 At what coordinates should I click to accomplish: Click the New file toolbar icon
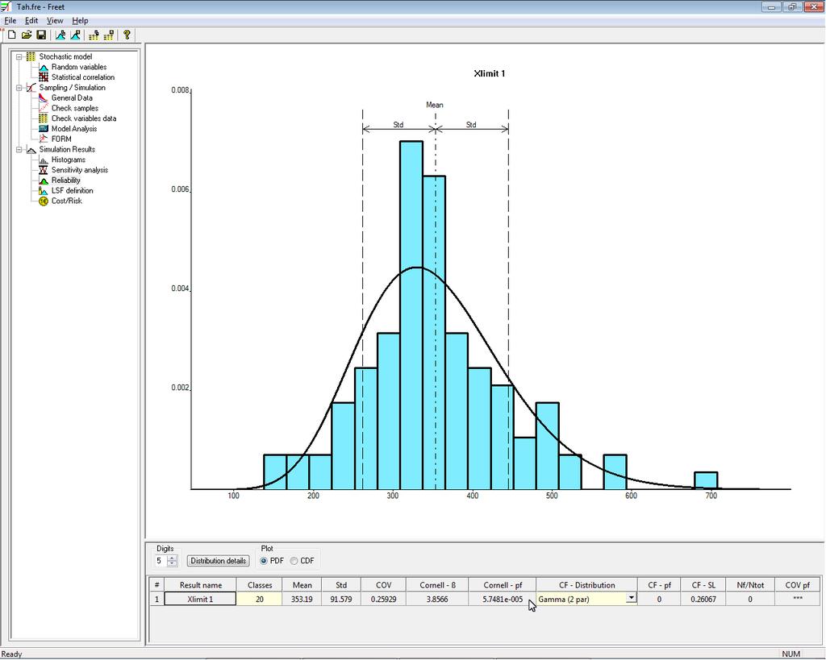point(11,35)
